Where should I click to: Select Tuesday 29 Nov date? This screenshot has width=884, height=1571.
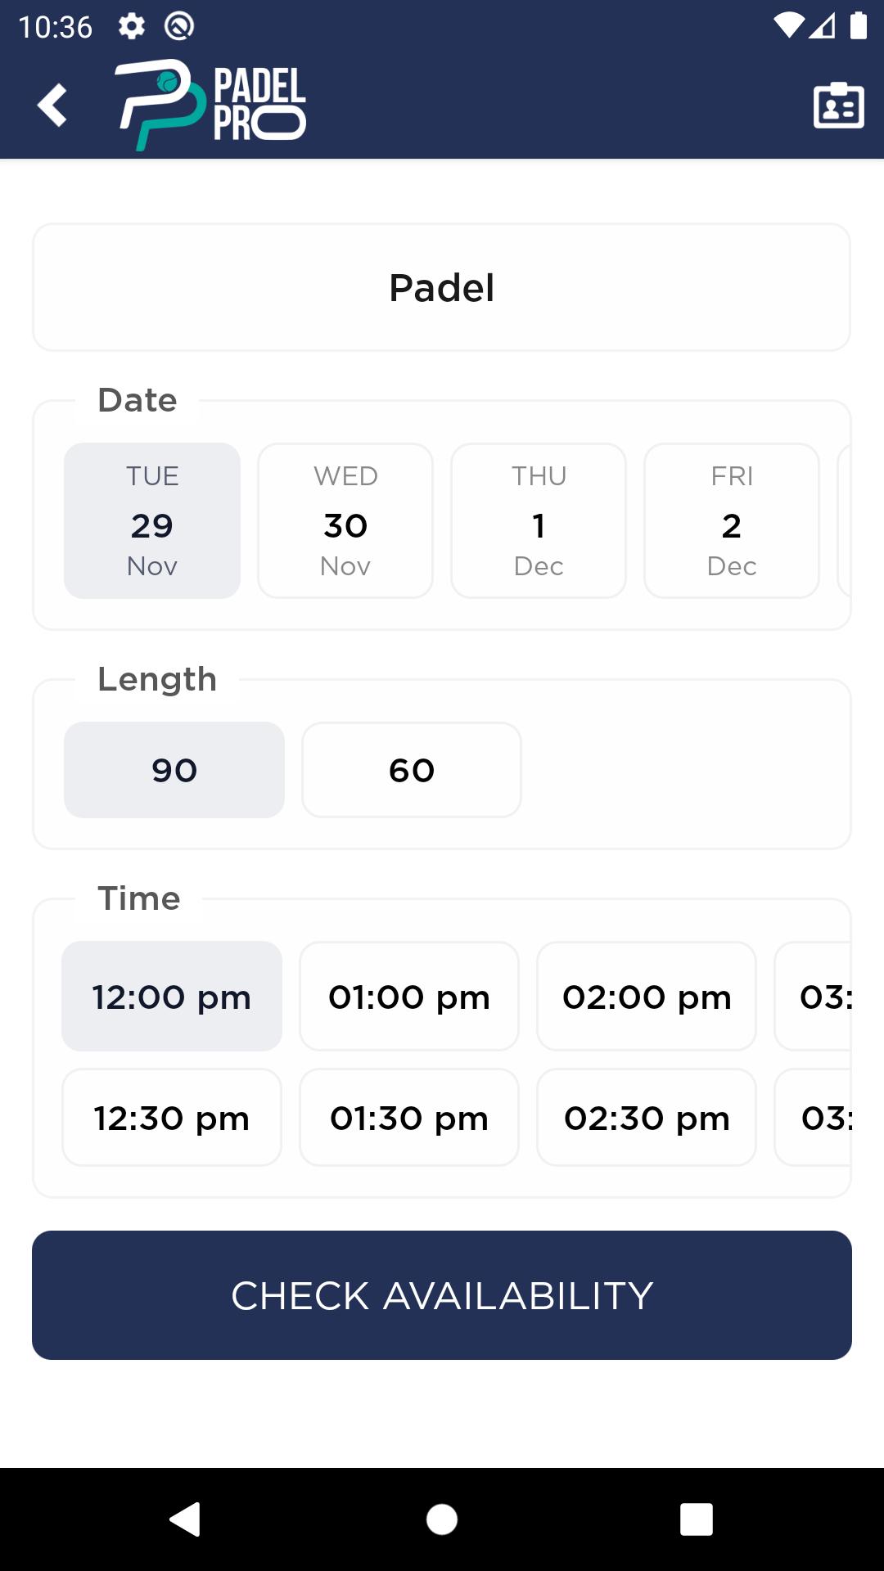[152, 520]
